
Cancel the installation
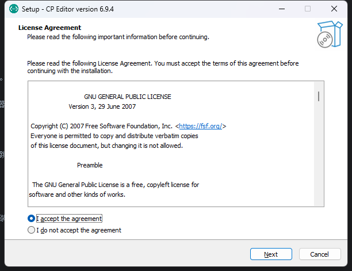pos(320,254)
